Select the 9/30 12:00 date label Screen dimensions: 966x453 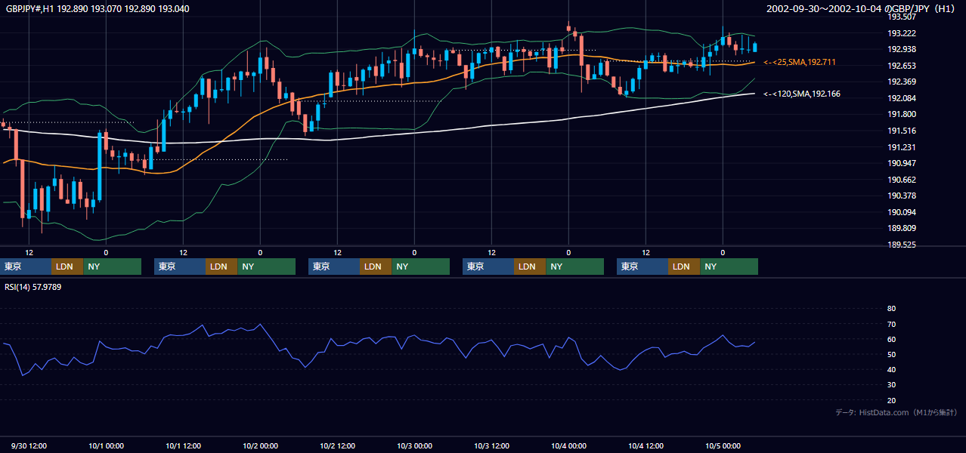(29, 446)
